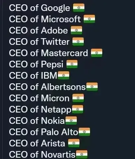Click the India flag beside Google
Image resolution: width=135 pixels, height=159 pixels.
79,8
